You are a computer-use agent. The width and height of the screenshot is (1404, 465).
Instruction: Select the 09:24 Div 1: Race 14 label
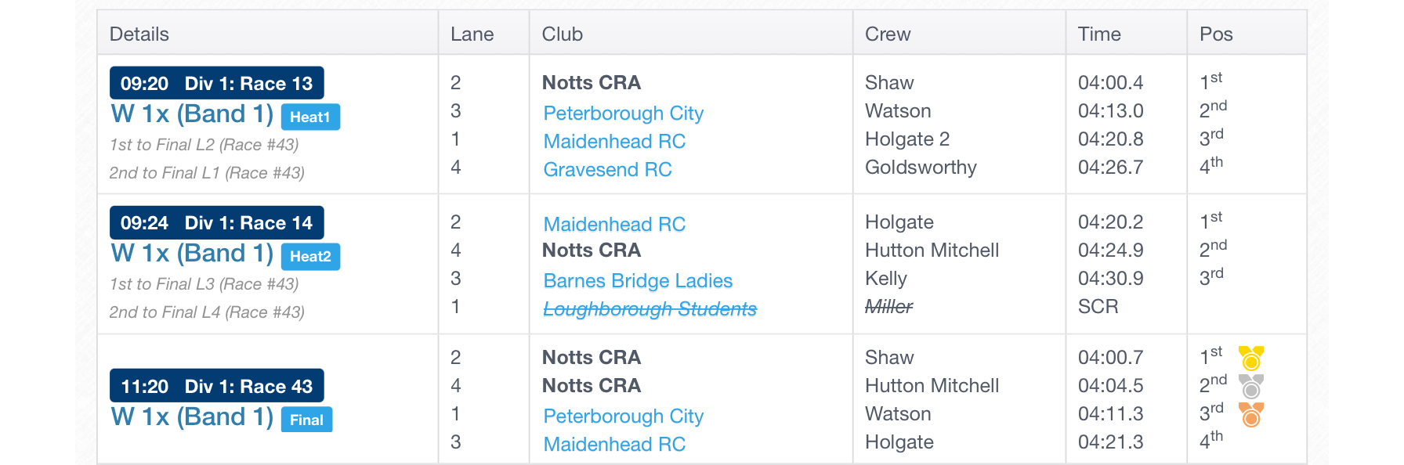point(217,222)
